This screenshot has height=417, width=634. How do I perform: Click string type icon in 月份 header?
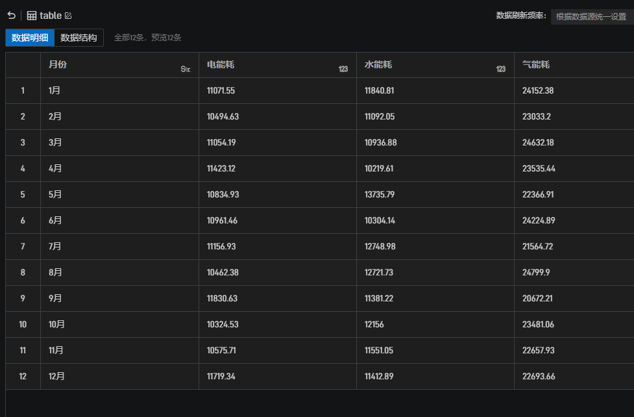point(186,69)
